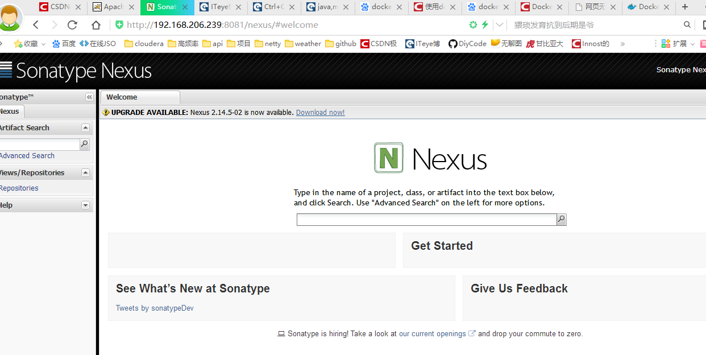Image resolution: width=706 pixels, height=355 pixels.
Task: Open the netty bookmark folder
Action: [268, 44]
